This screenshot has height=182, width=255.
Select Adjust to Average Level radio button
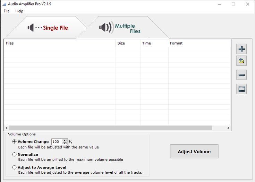coord(14,167)
